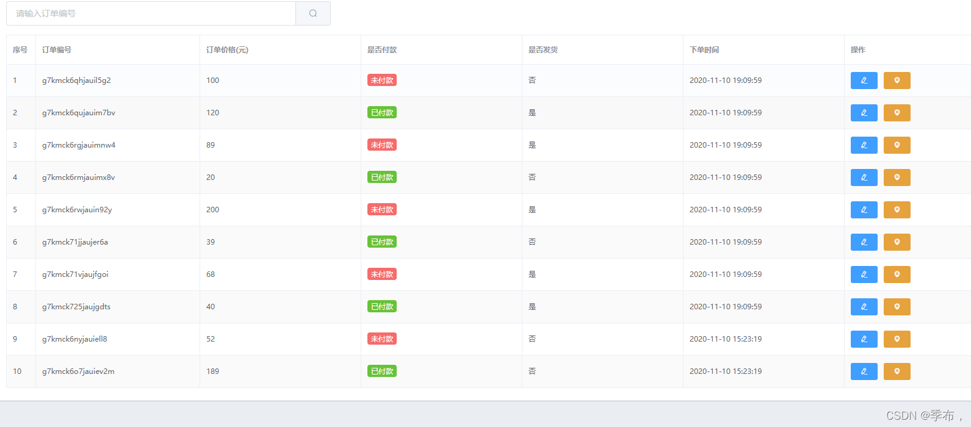Open location for order g7kmck6rwjauin92y
Viewport: 971px width, 427px height.
tap(897, 210)
